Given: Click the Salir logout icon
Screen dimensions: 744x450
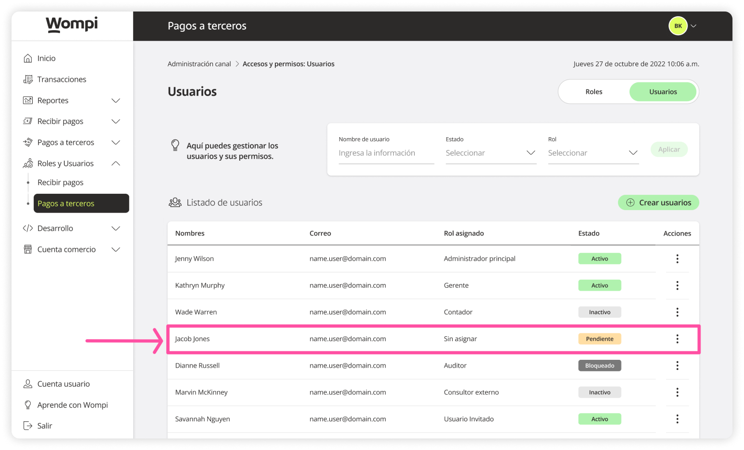Looking at the screenshot, I should point(28,426).
